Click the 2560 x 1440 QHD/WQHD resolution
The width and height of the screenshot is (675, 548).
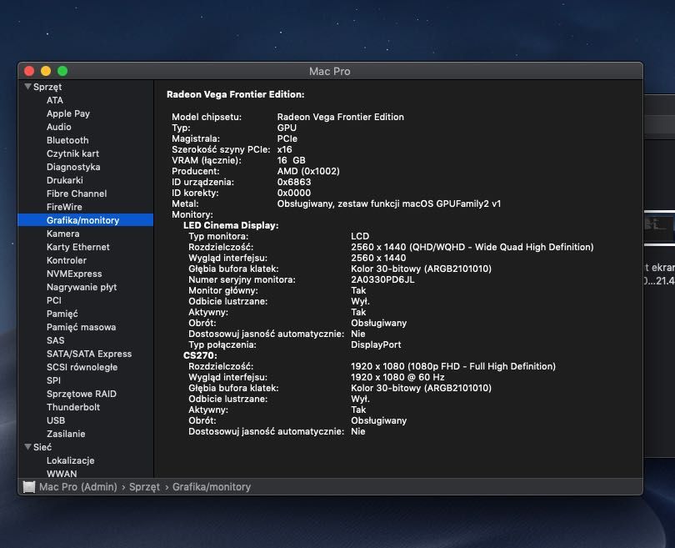[x=472, y=247]
